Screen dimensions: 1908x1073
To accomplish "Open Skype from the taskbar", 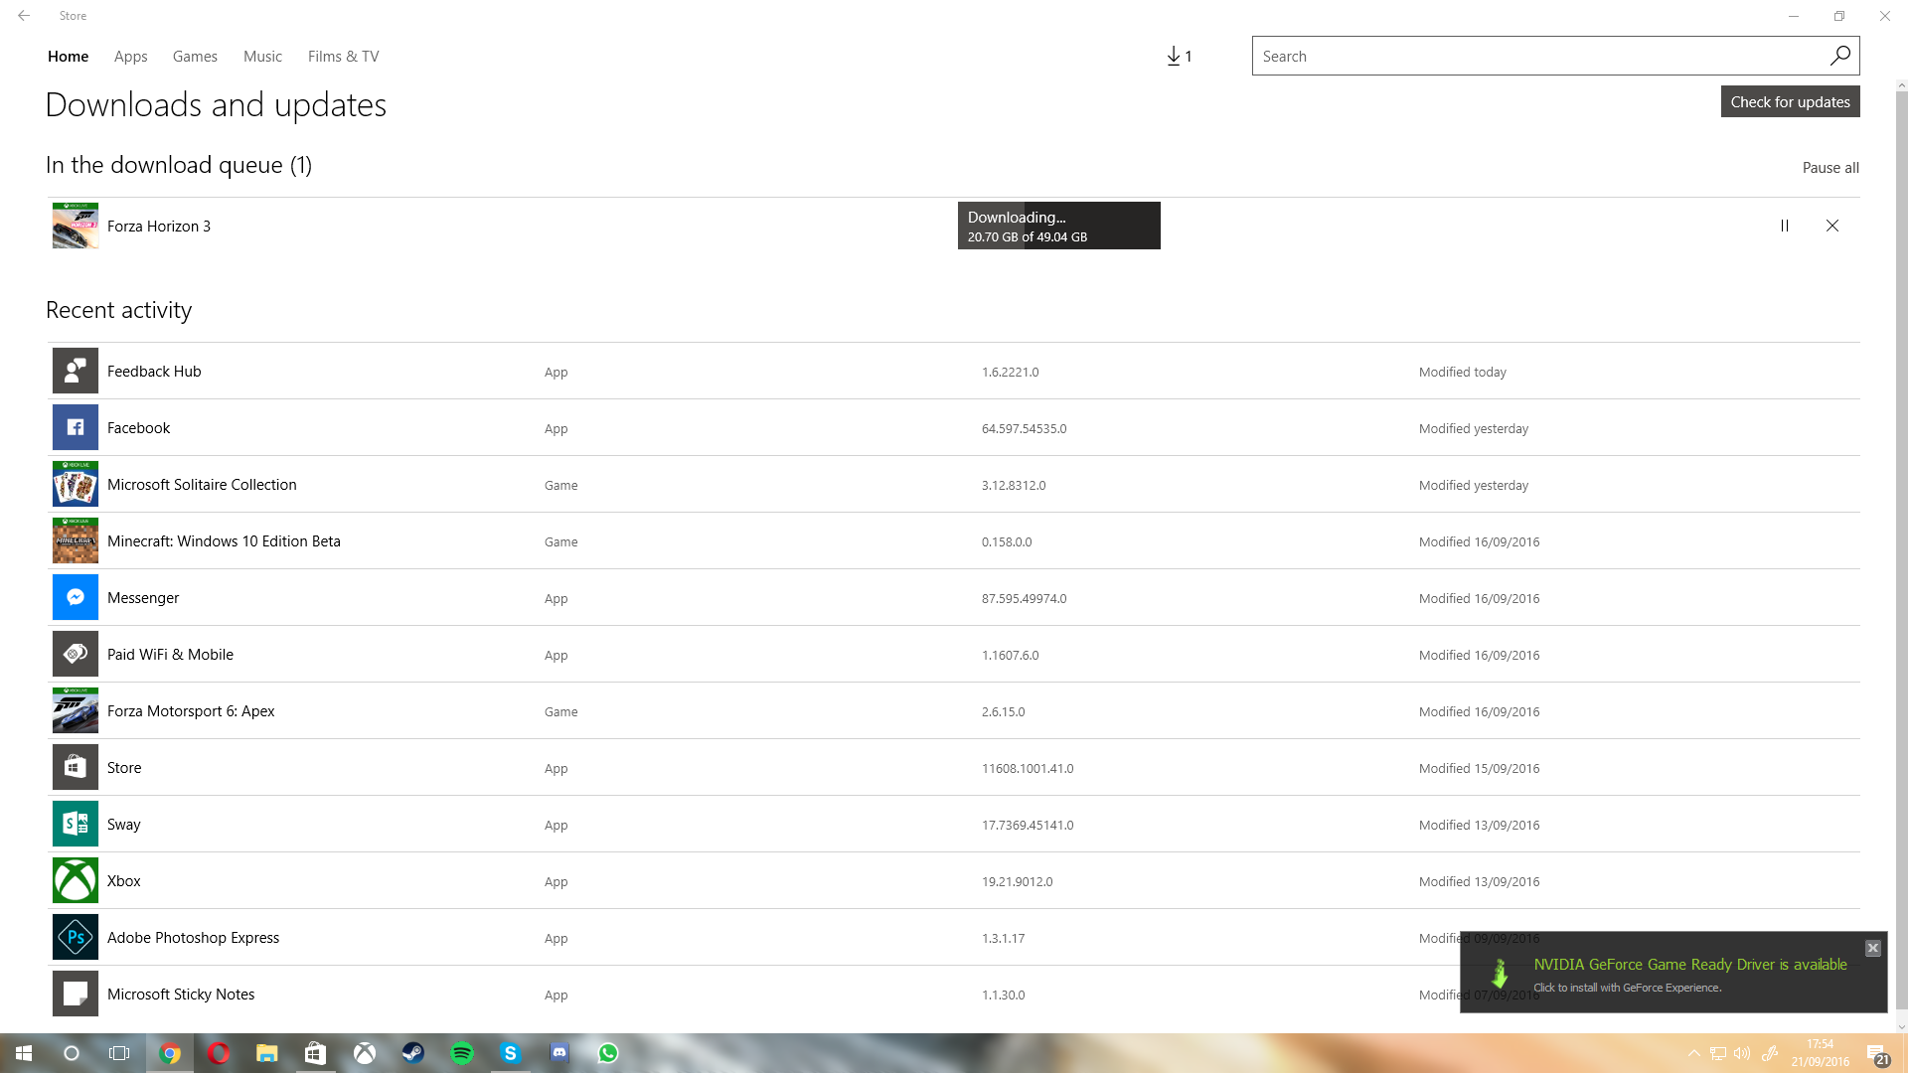I will (x=511, y=1053).
